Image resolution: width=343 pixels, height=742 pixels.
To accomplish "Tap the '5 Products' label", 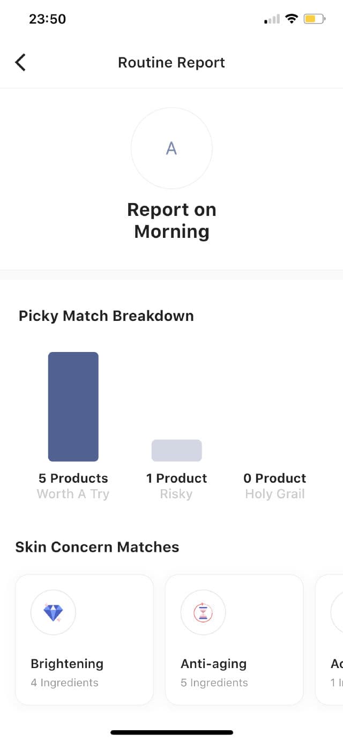I will 73,478.
